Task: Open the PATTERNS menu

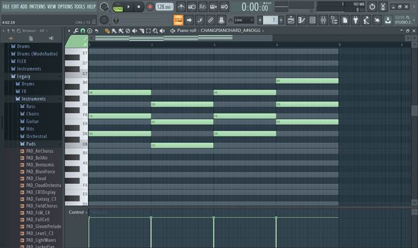Action: pyautogui.click(x=37, y=7)
